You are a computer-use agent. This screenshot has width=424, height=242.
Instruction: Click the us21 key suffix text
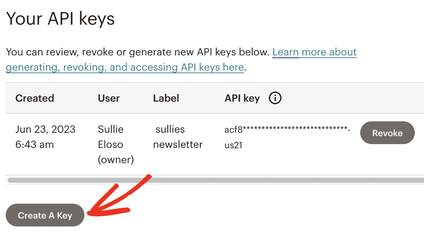coord(233,145)
